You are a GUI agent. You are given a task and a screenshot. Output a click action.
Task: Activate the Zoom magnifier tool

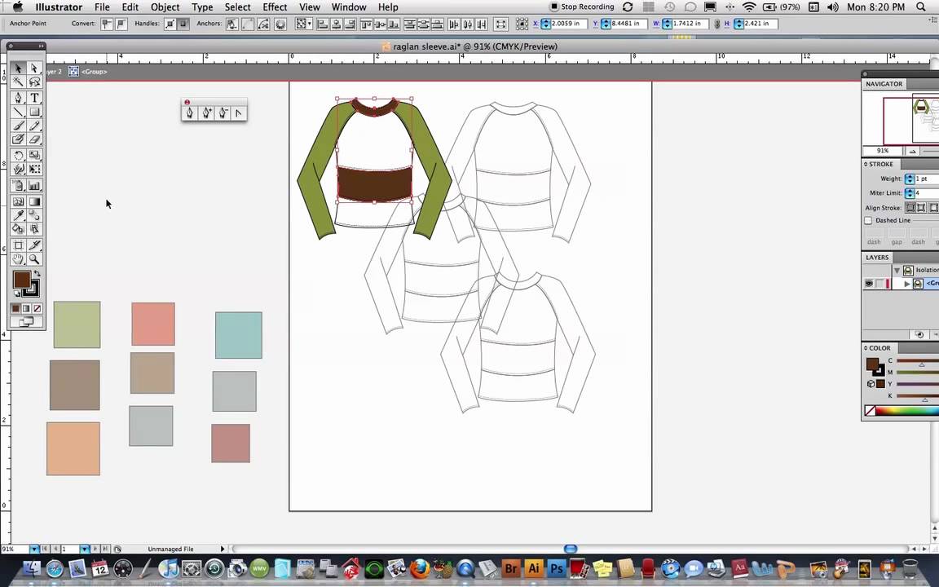(x=34, y=259)
